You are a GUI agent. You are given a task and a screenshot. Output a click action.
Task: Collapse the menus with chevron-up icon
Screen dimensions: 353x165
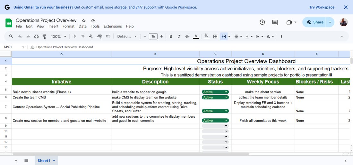341,36
